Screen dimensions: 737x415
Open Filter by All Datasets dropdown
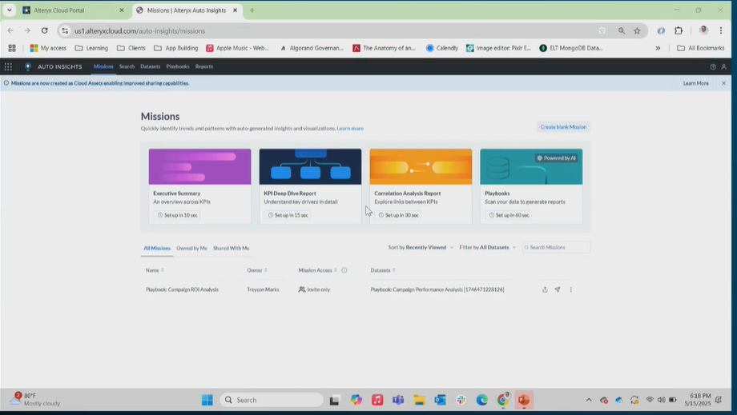[487, 247]
